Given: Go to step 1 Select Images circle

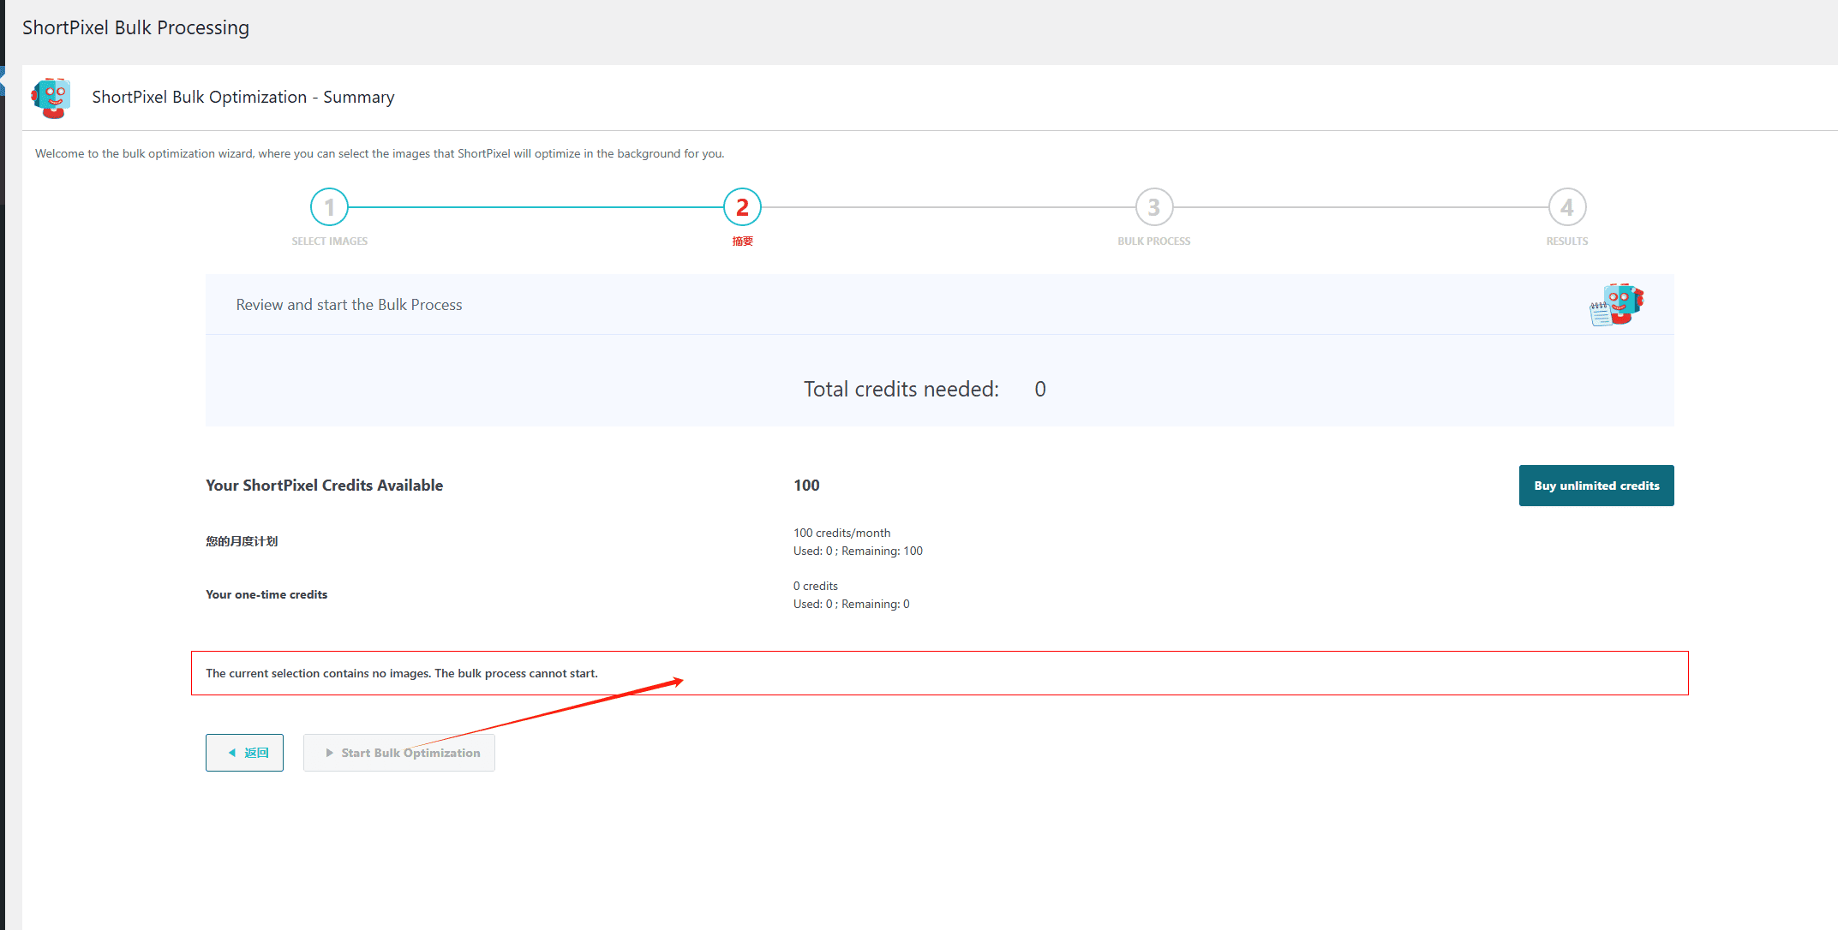Looking at the screenshot, I should (x=329, y=207).
